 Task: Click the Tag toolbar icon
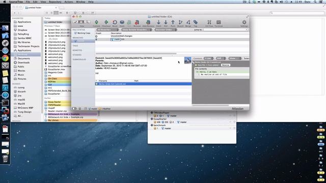pyautogui.click(x=196, y=23)
